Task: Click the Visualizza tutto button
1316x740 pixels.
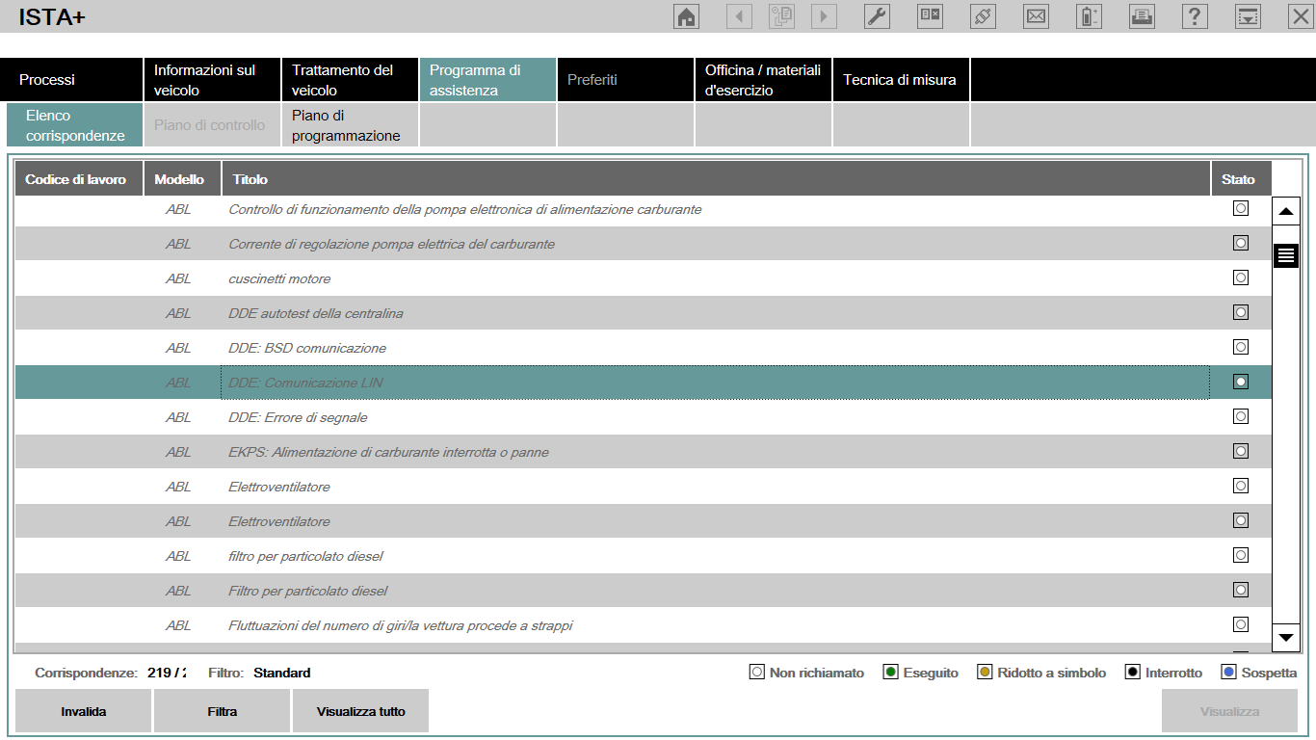Action: coord(360,712)
